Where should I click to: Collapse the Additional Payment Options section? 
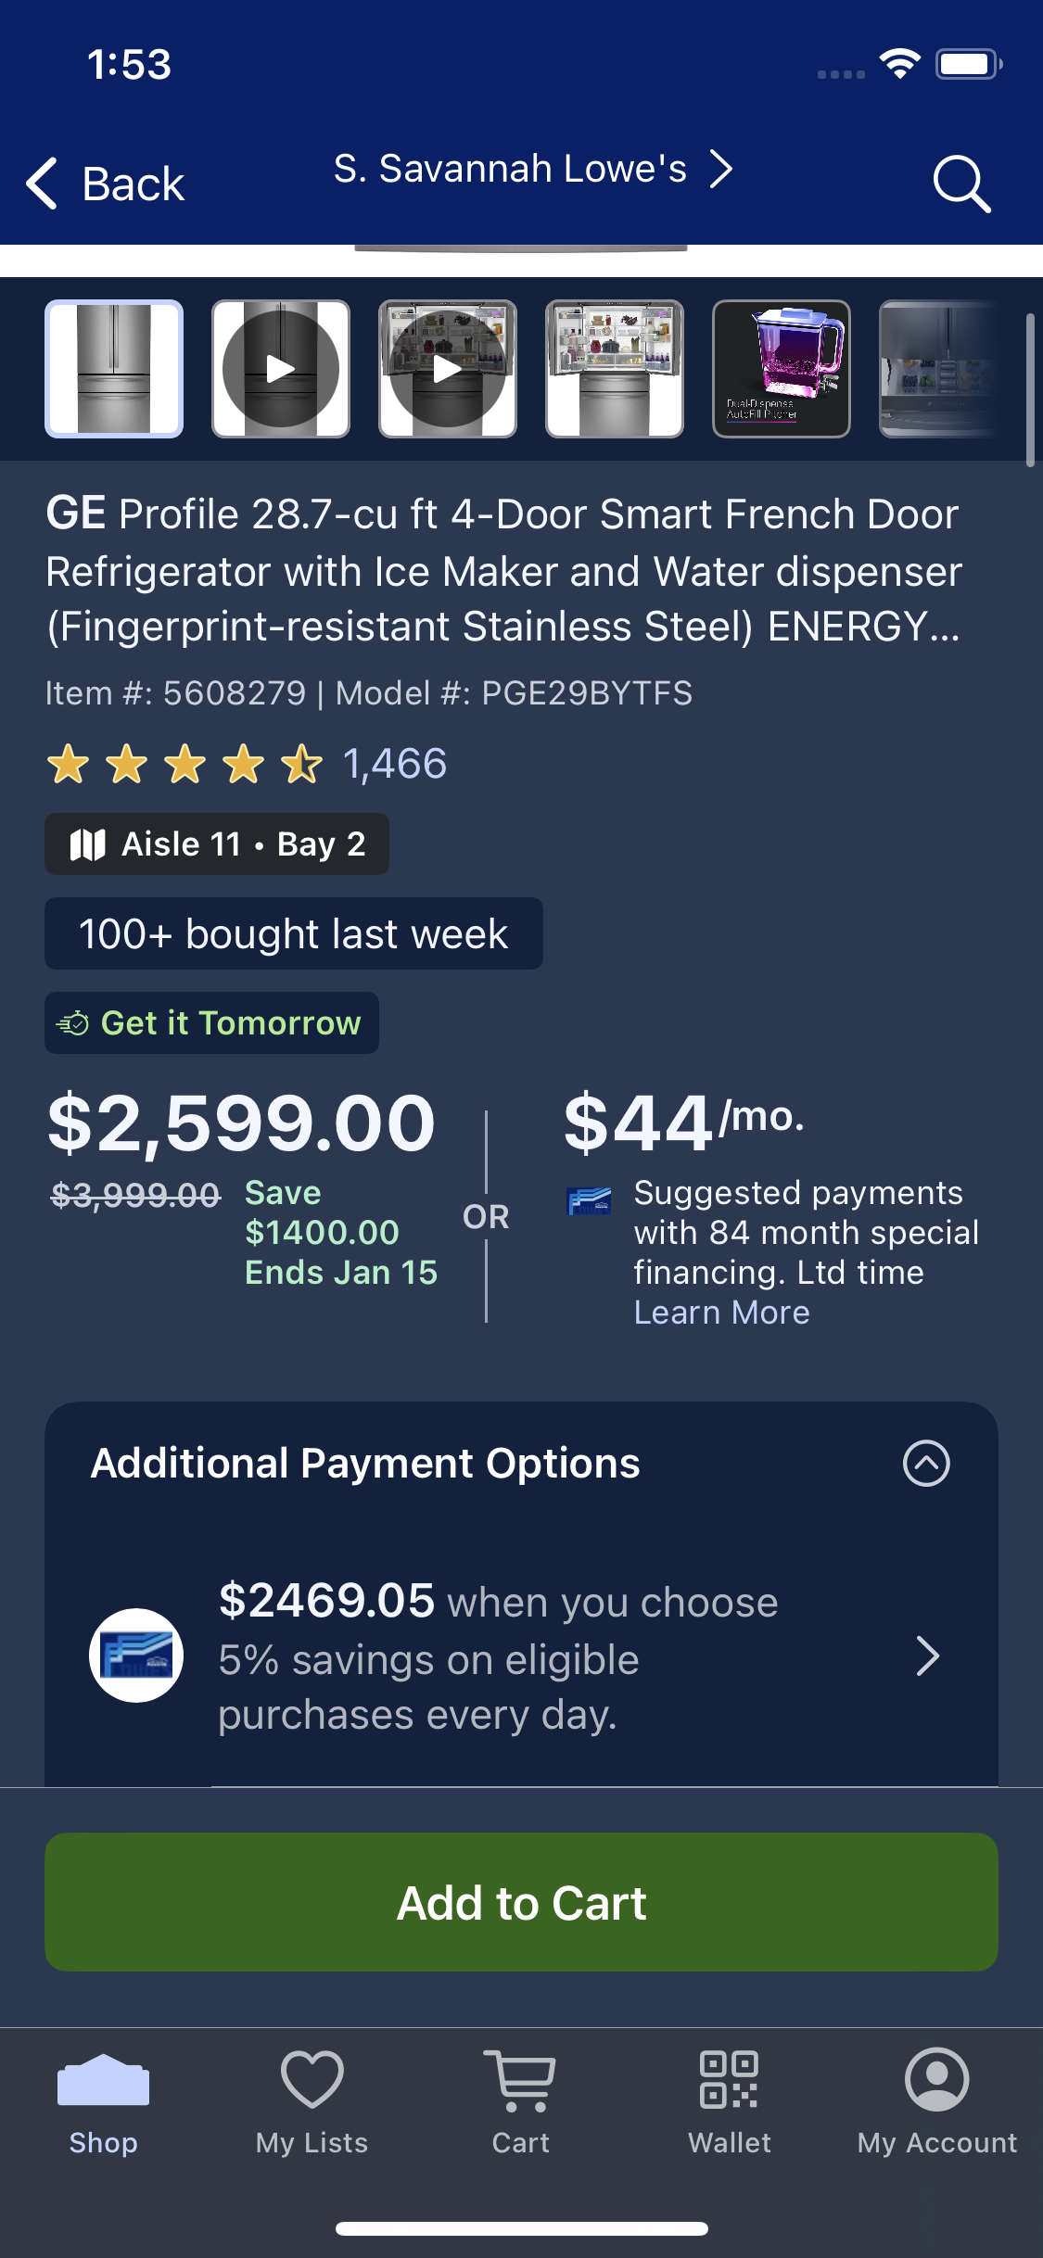pos(926,1463)
